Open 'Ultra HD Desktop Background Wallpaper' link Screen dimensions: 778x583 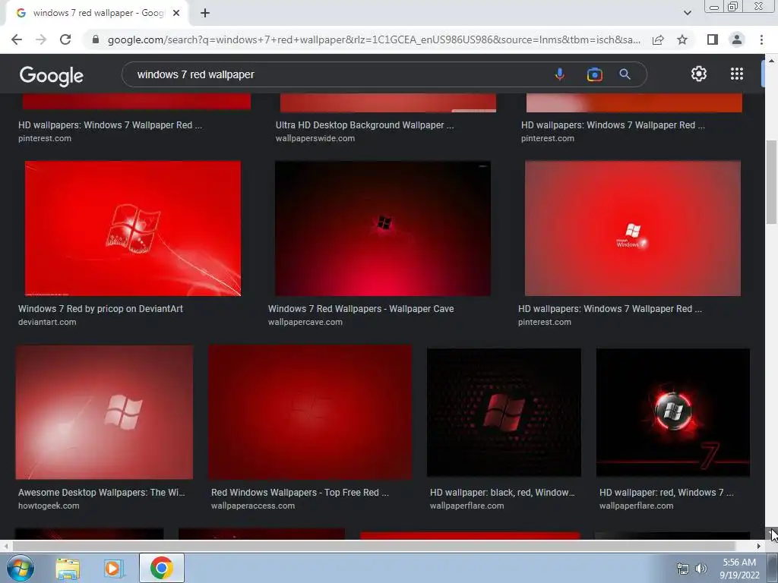point(365,125)
